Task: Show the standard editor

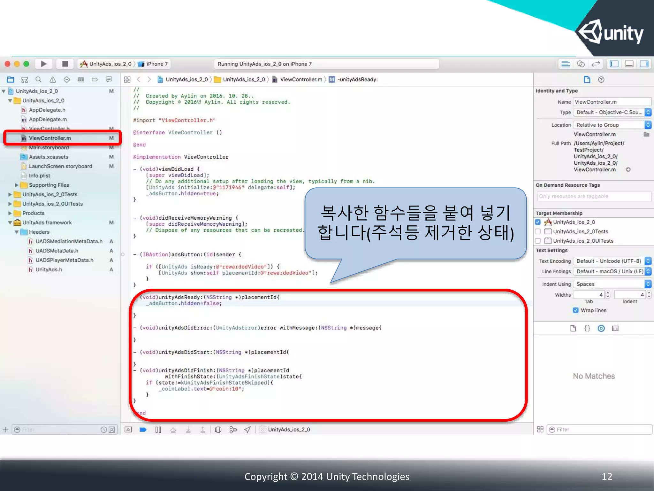Action: [566, 64]
